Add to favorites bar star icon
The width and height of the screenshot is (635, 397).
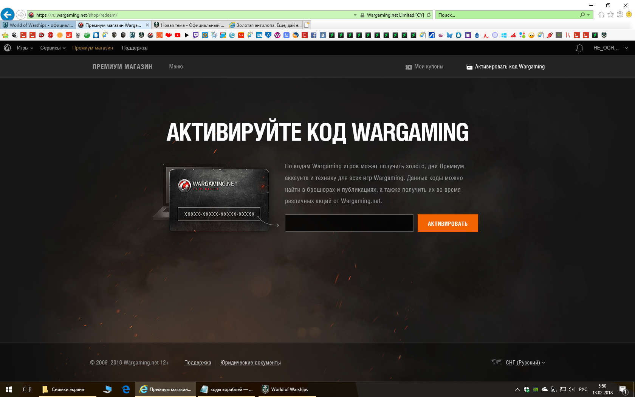[x=5, y=35]
